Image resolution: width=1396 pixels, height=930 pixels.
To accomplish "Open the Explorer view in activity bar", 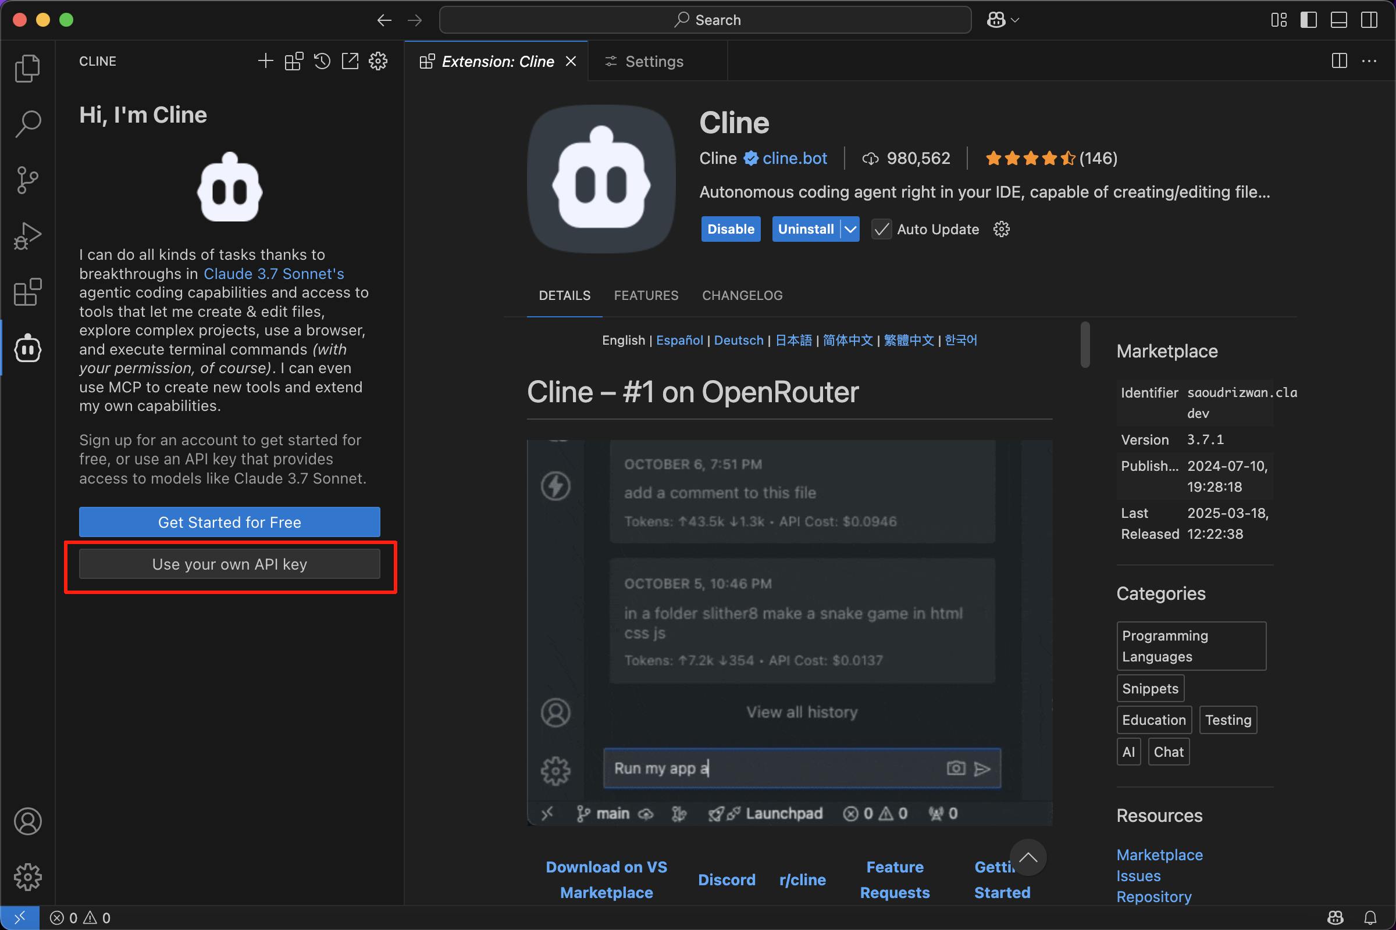I will (x=27, y=67).
